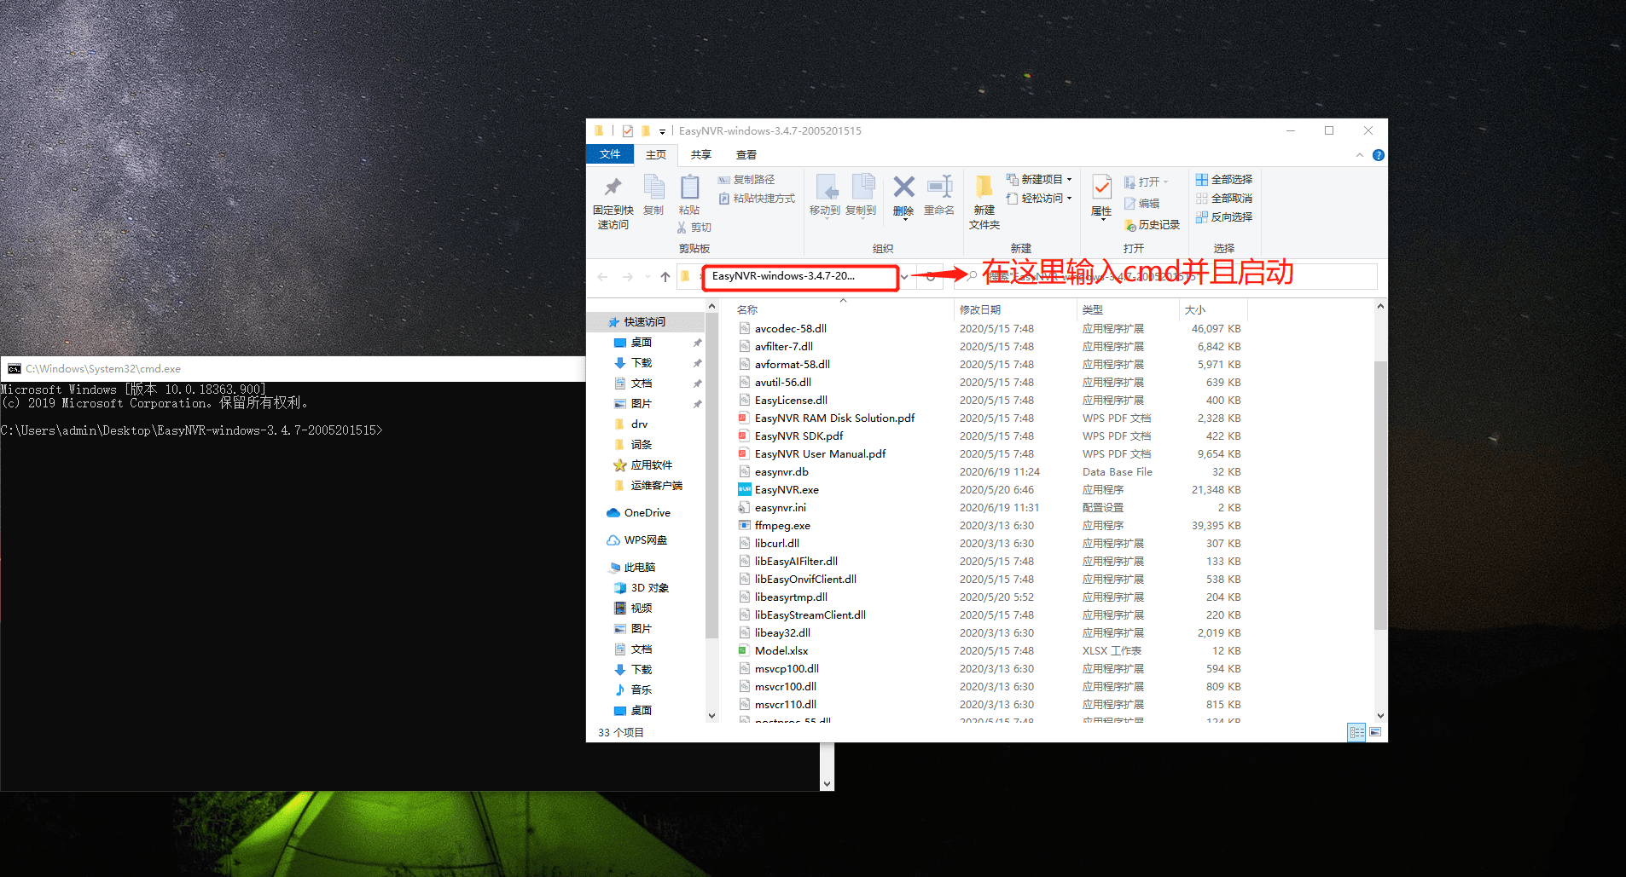Click the refresh icon beside address bar
Viewport: 1626px width, 877px height.
coord(931,276)
